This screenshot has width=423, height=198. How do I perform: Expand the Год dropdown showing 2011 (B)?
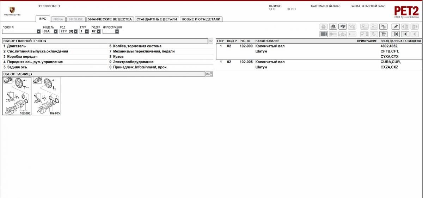click(75, 31)
